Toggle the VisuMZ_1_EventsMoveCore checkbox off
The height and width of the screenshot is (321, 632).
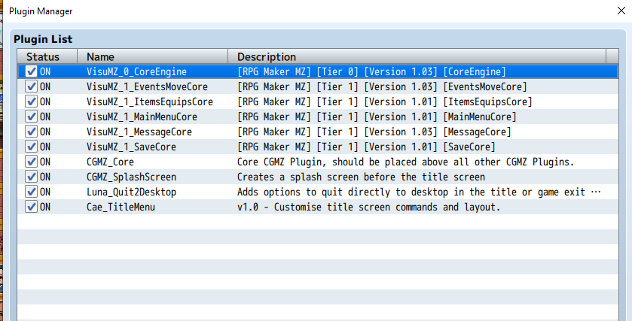coord(31,86)
